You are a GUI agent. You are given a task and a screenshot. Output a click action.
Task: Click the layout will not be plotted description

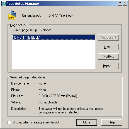tap(71, 110)
